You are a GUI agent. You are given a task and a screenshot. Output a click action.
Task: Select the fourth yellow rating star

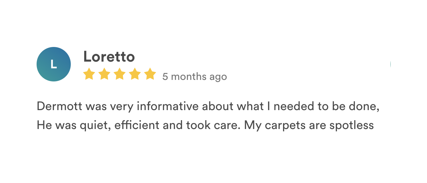[x=135, y=74]
